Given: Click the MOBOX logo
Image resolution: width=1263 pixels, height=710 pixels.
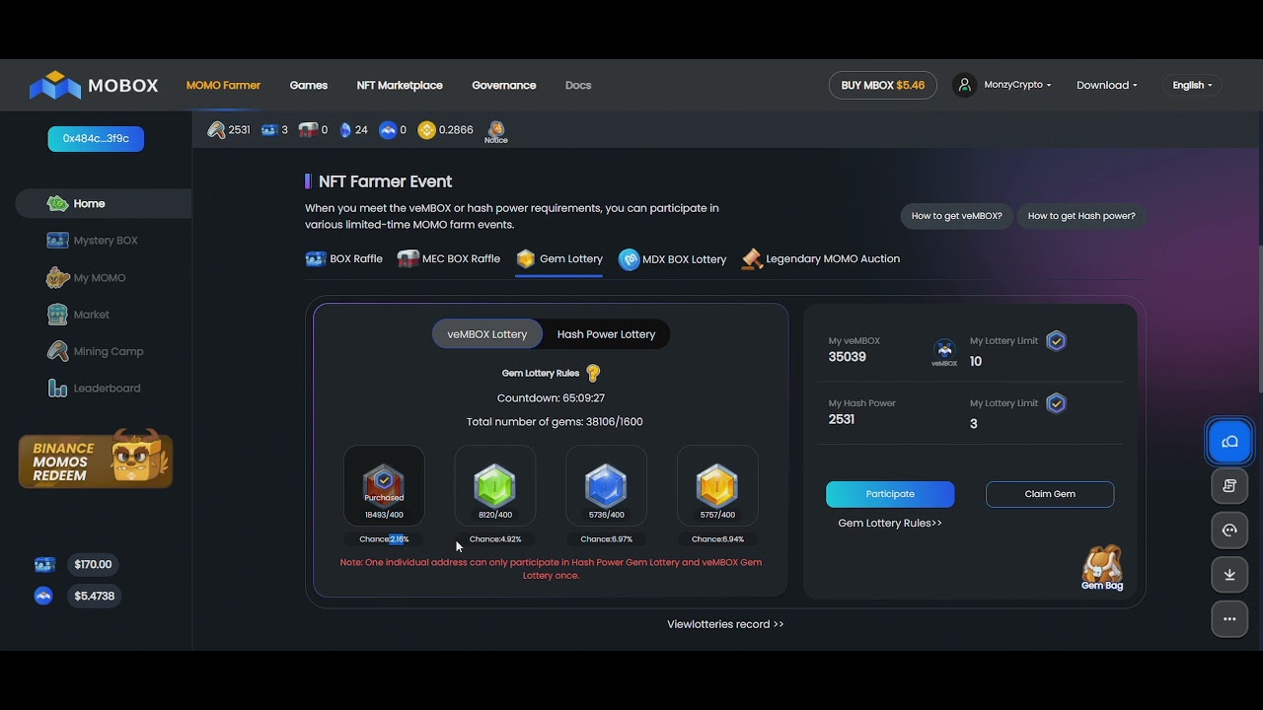Looking at the screenshot, I should click(94, 86).
